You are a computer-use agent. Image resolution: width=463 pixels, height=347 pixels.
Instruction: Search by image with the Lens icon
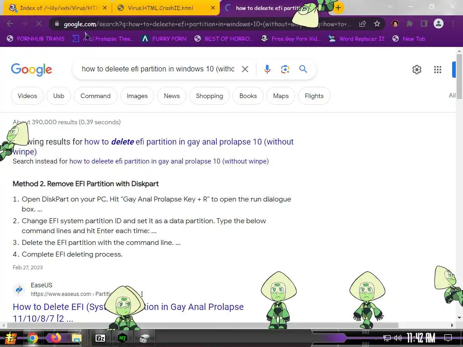285,69
